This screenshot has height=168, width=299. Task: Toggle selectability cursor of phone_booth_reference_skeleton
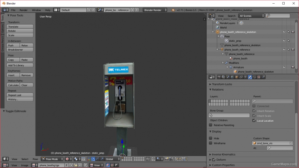pos(289,32)
